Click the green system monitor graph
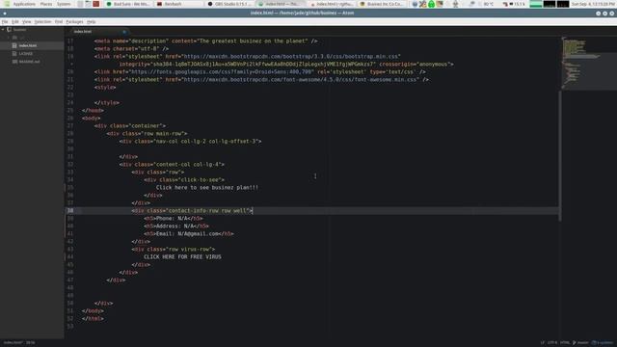 click(x=536, y=4)
